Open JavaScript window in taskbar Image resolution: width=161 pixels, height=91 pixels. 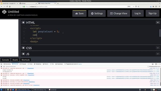pyautogui.click(x=53, y=90)
